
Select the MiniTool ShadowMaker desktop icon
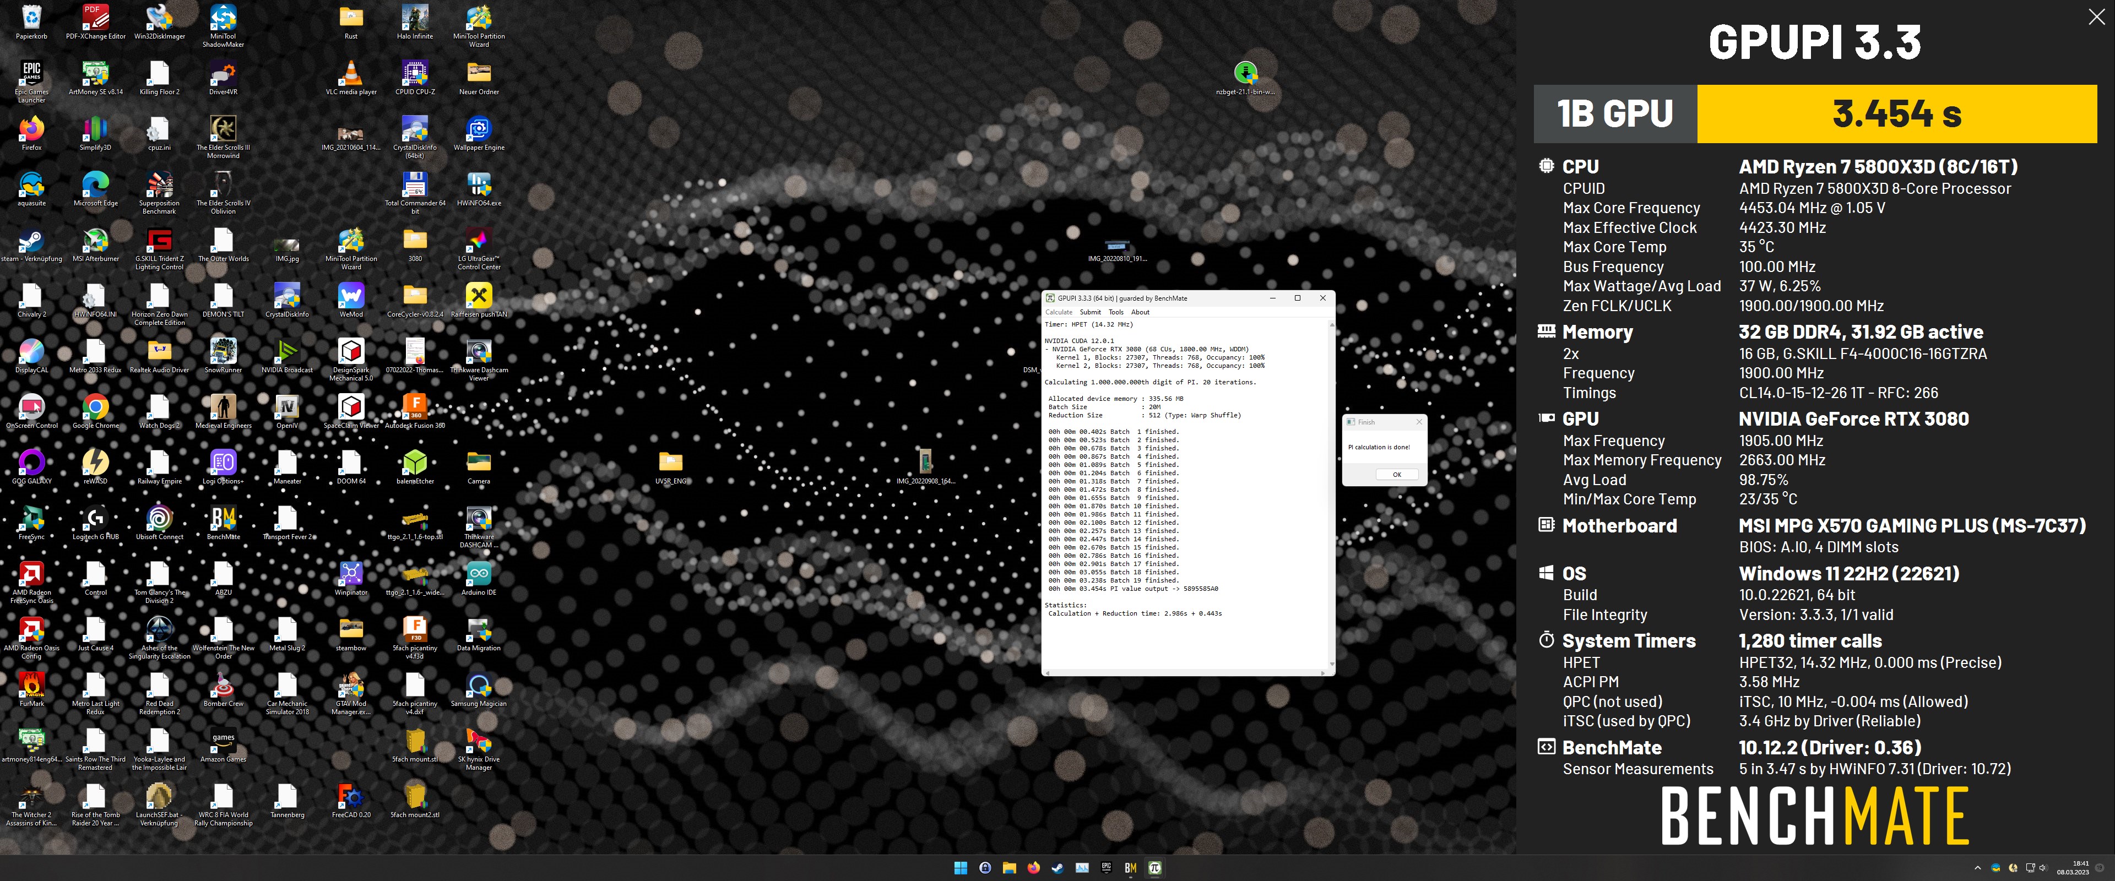(x=223, y=26)
